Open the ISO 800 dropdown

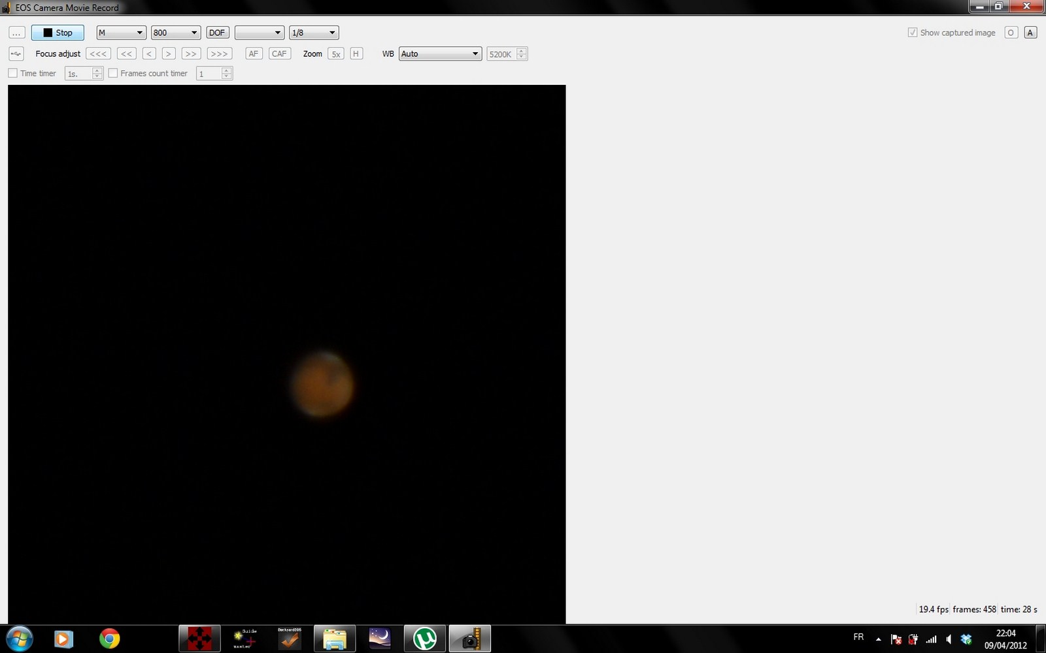pos(175,33)
